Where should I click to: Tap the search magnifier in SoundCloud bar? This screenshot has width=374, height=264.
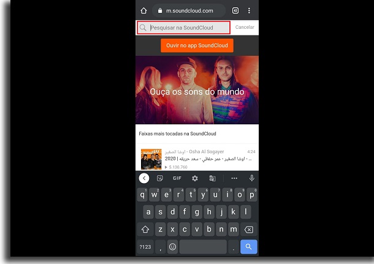pos(143,28)
